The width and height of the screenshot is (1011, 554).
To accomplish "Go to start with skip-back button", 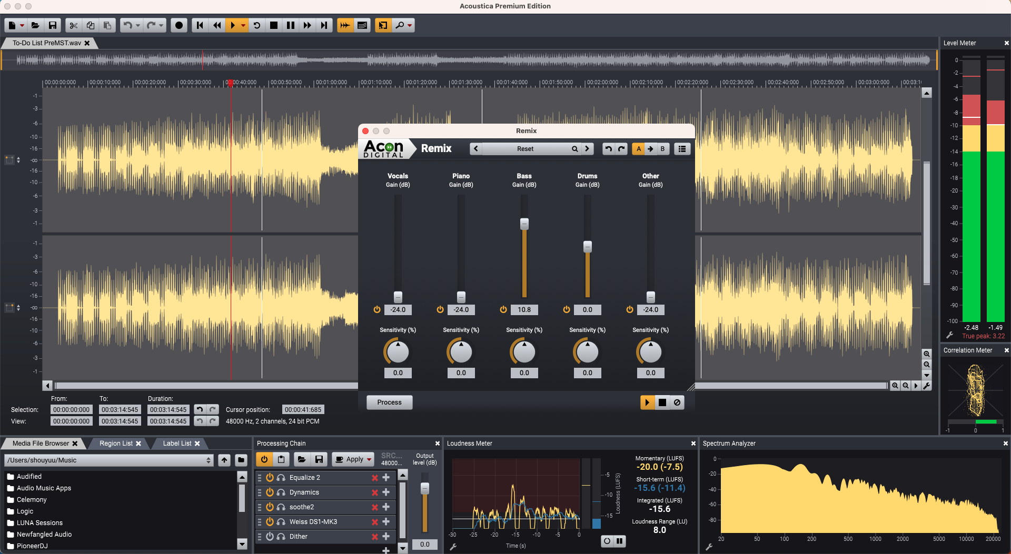I will pos(200,25).
